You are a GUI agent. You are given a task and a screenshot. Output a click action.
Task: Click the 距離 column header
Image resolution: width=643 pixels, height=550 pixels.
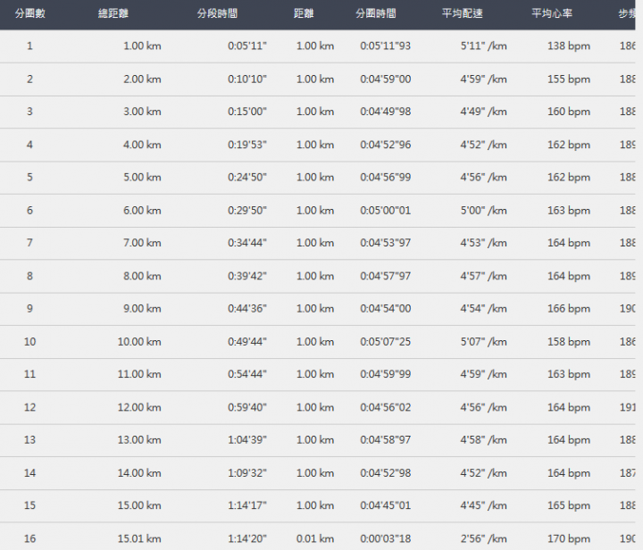pos(304,13)
